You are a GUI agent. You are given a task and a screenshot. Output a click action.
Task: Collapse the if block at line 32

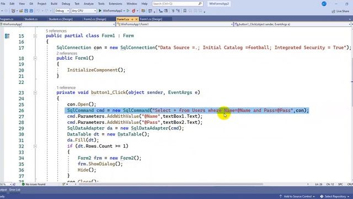pos(35,146)
